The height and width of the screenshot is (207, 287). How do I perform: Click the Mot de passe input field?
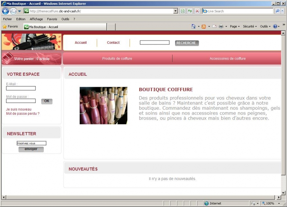[21, 101]
